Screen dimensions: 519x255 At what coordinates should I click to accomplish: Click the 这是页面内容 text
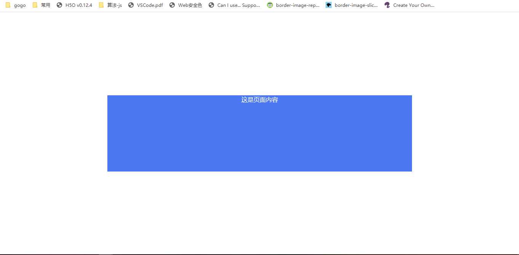tap(260, 100)
